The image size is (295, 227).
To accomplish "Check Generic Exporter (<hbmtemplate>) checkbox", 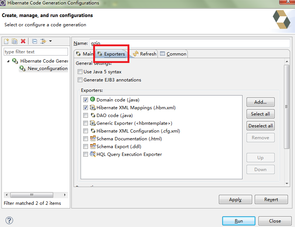I will coord(85,123).
